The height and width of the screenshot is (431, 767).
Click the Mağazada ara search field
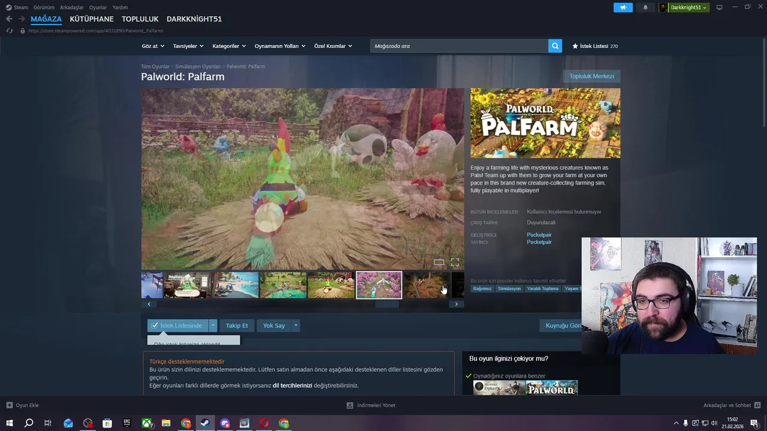tap(459, 46)
